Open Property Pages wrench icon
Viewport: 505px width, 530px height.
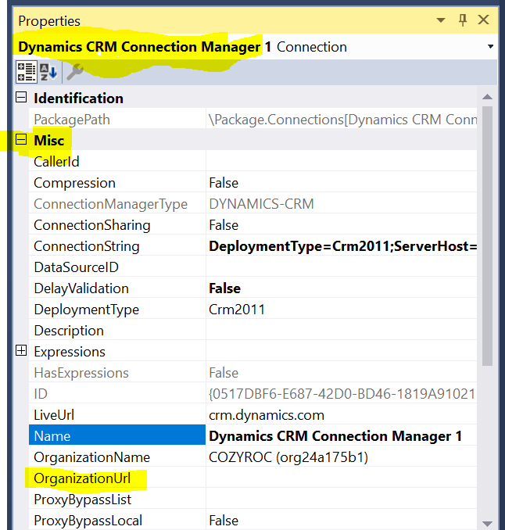(75, 72)
